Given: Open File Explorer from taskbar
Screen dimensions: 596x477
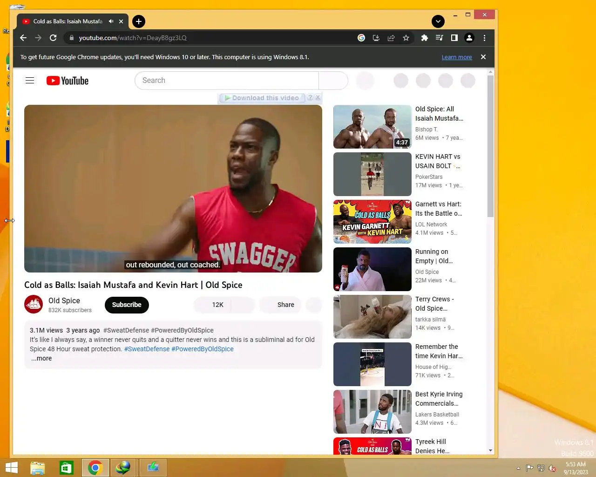Looking at the screenshot, I should [x=38, y=468].
